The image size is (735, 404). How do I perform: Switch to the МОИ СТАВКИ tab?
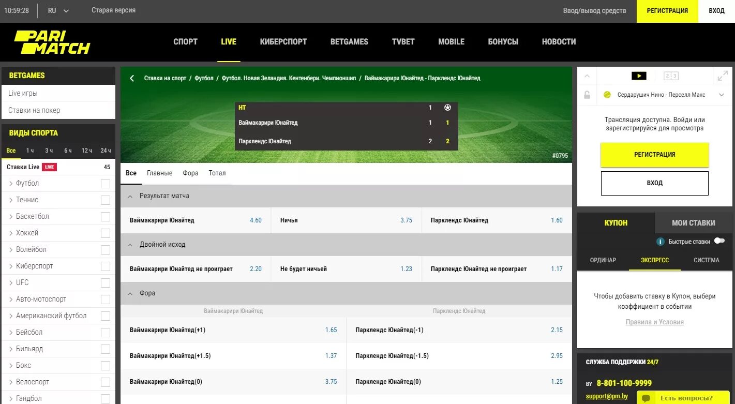tap(694, 223)
